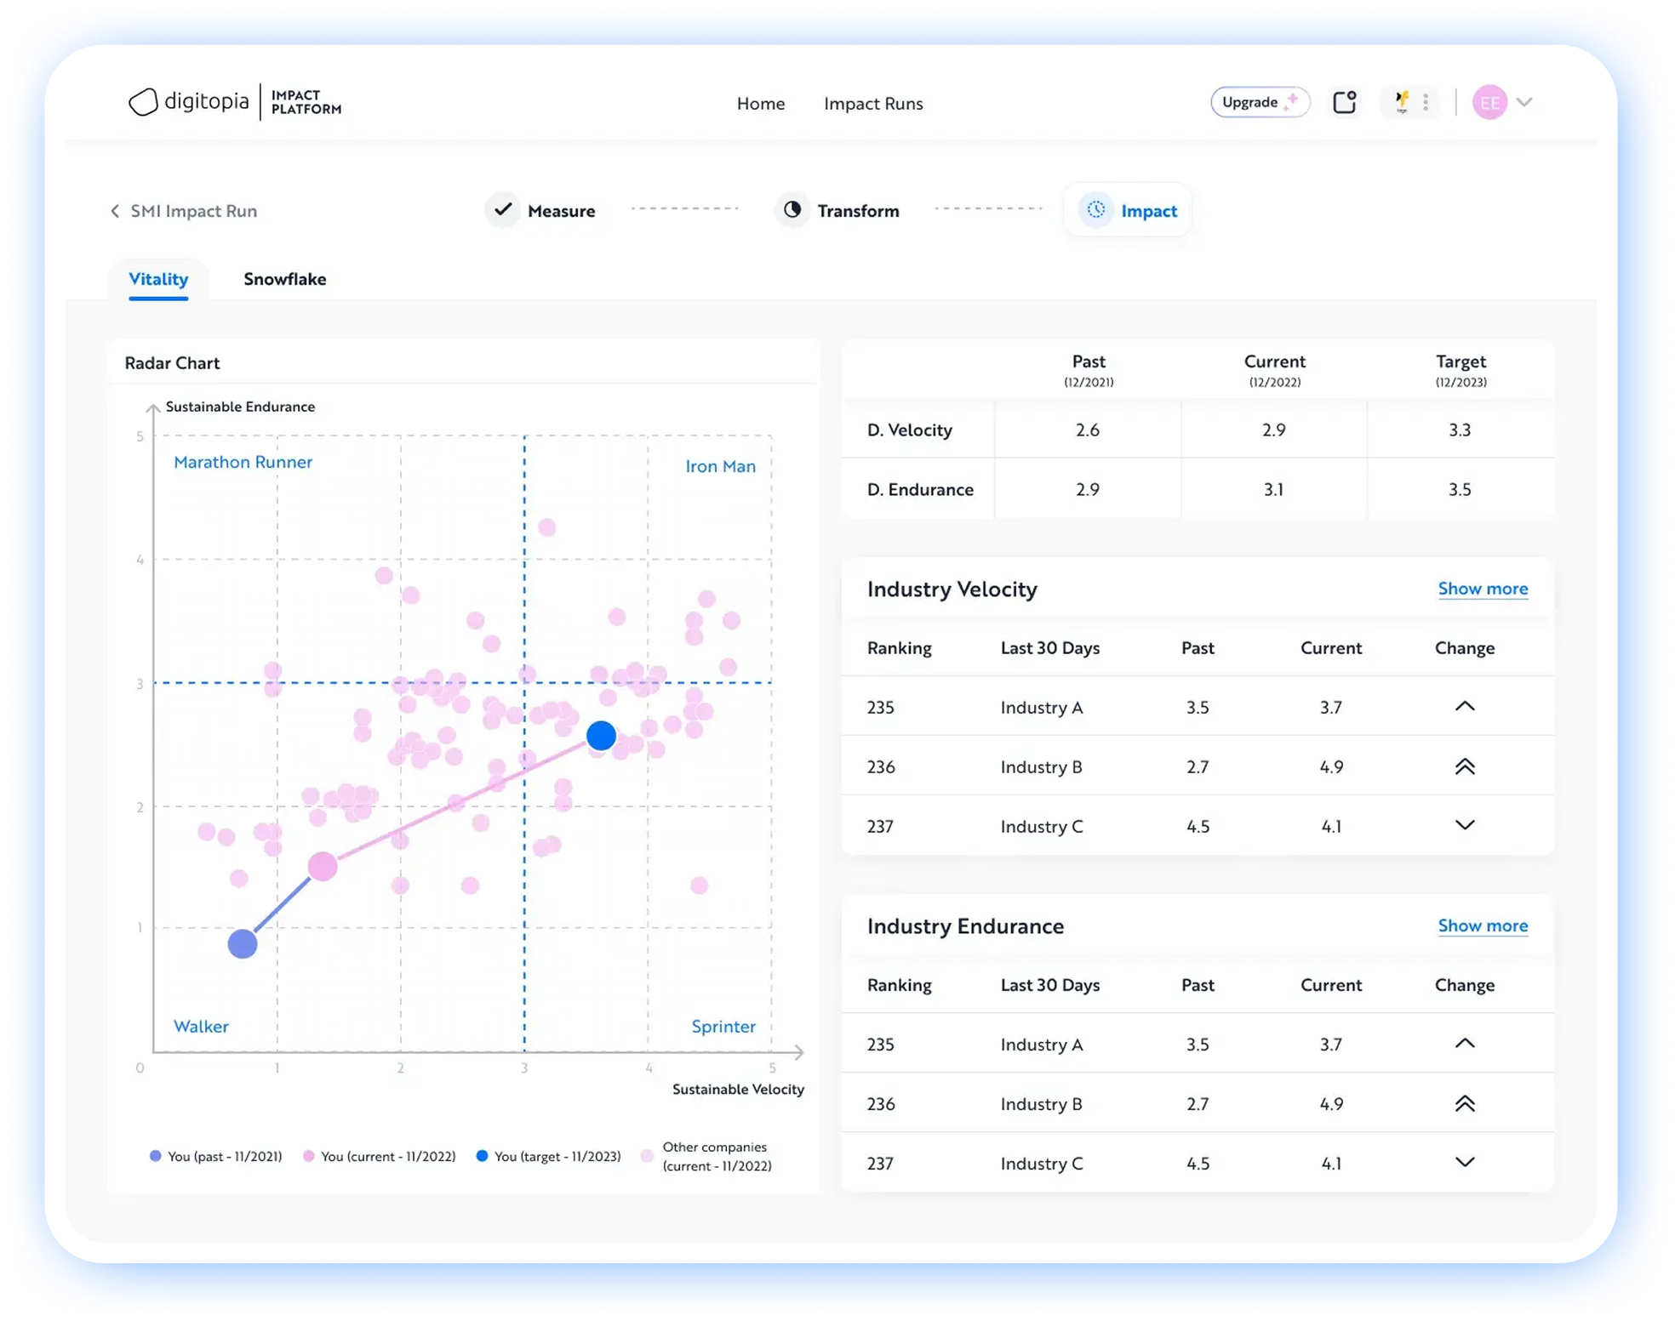The width and height of the screenshot is (1675, 1321).
Task: Click Industry C in Industry Endurance table
Action: (1042, 1163)
